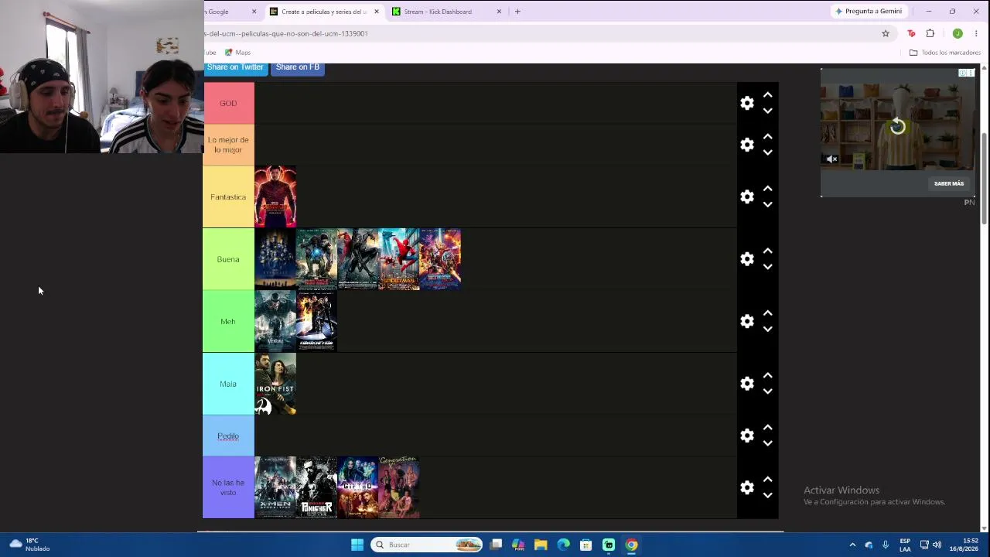Move the Meh tier row up
990x557 pixels.
pyautogui.click(x=768, y=313)
